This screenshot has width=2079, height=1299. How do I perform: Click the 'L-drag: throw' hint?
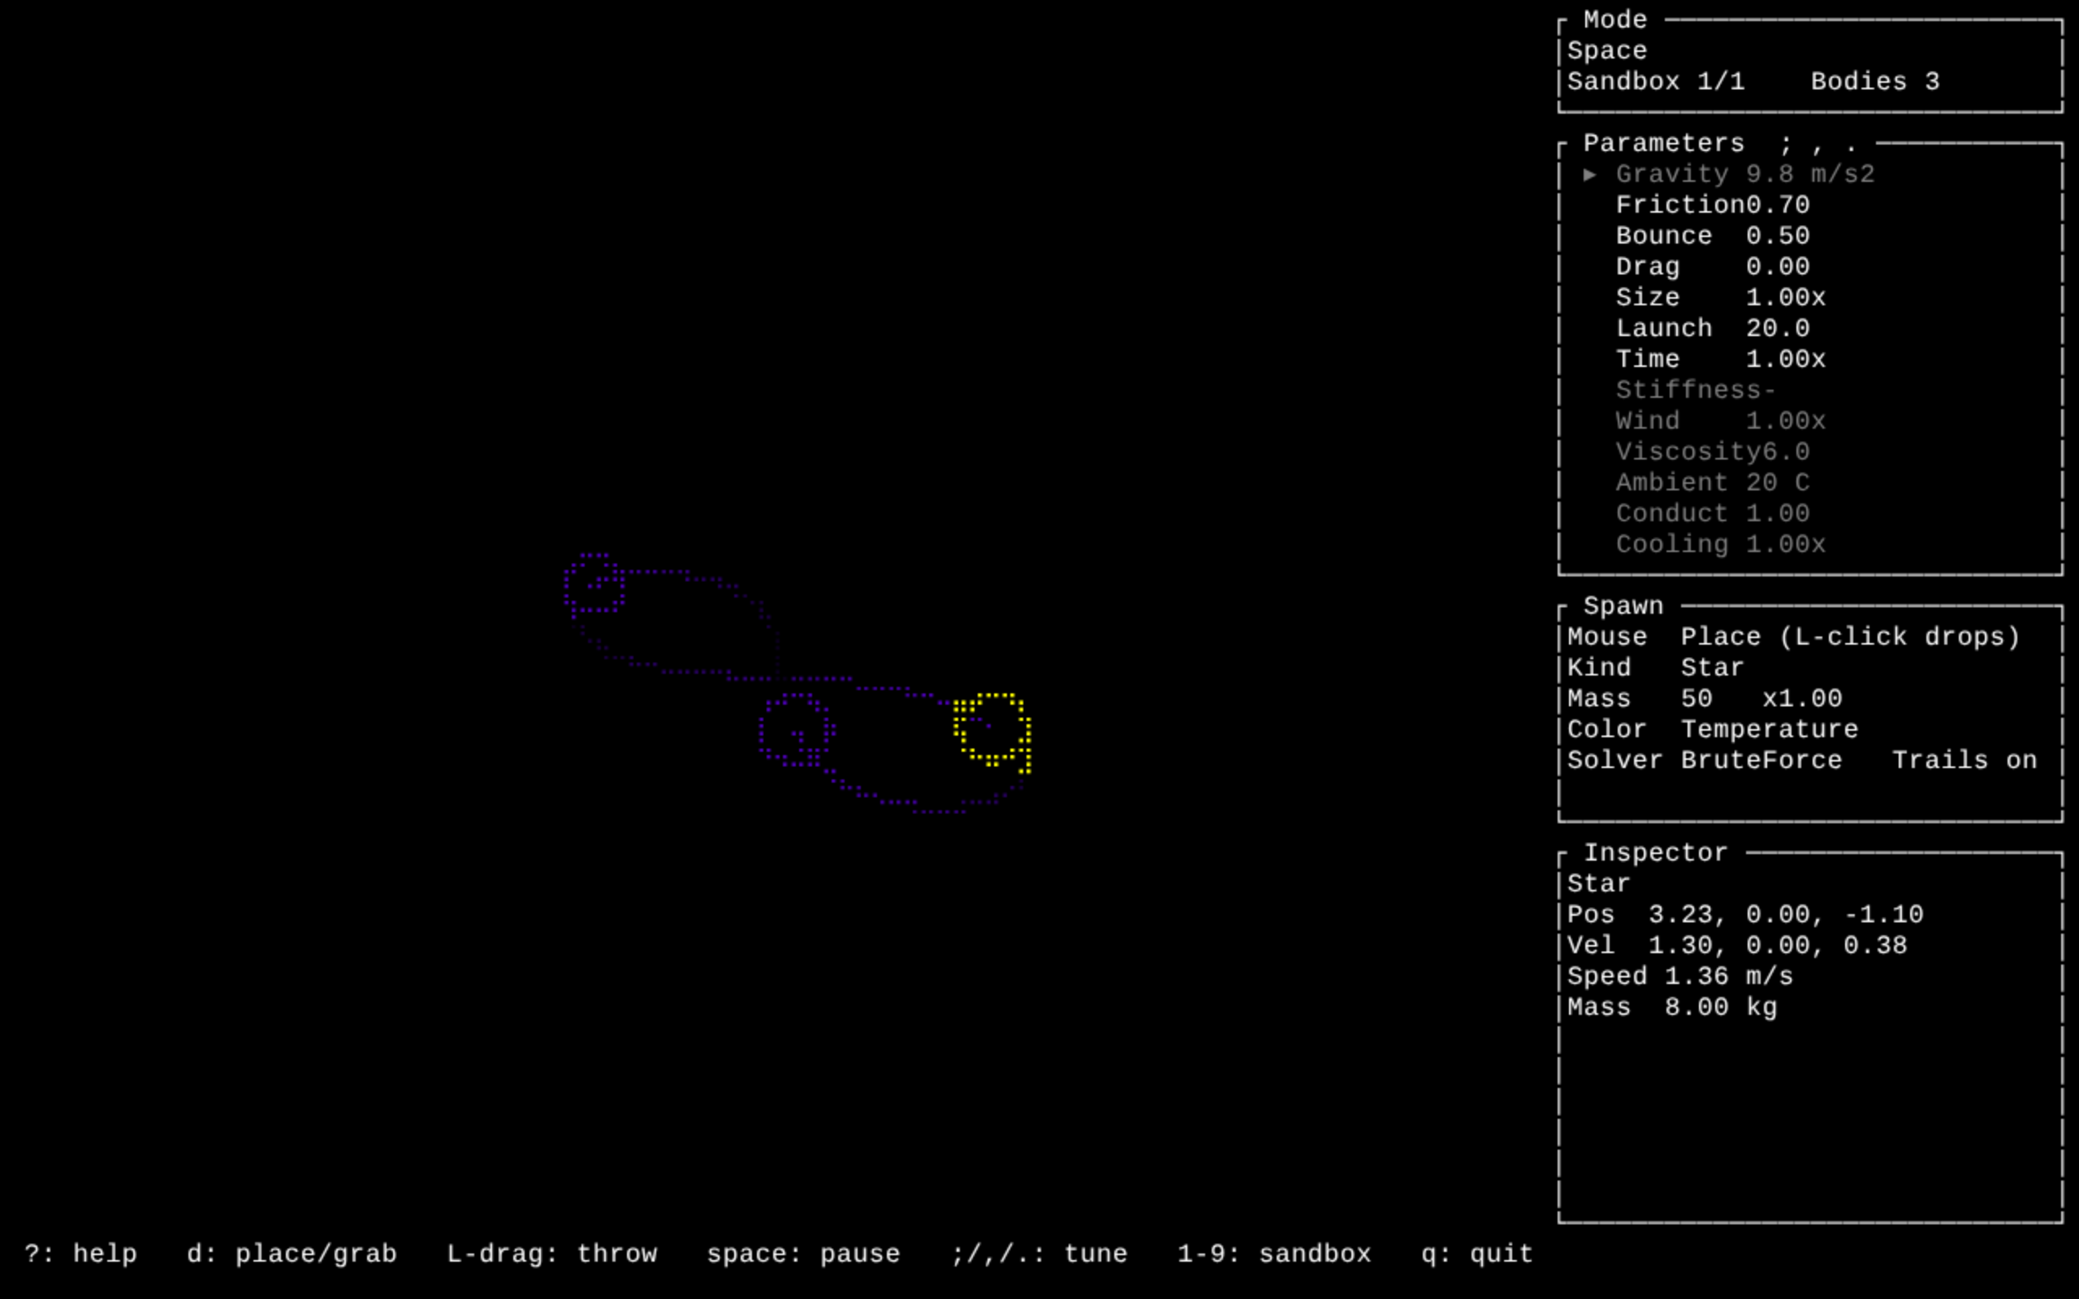[x=551, y=1254]
